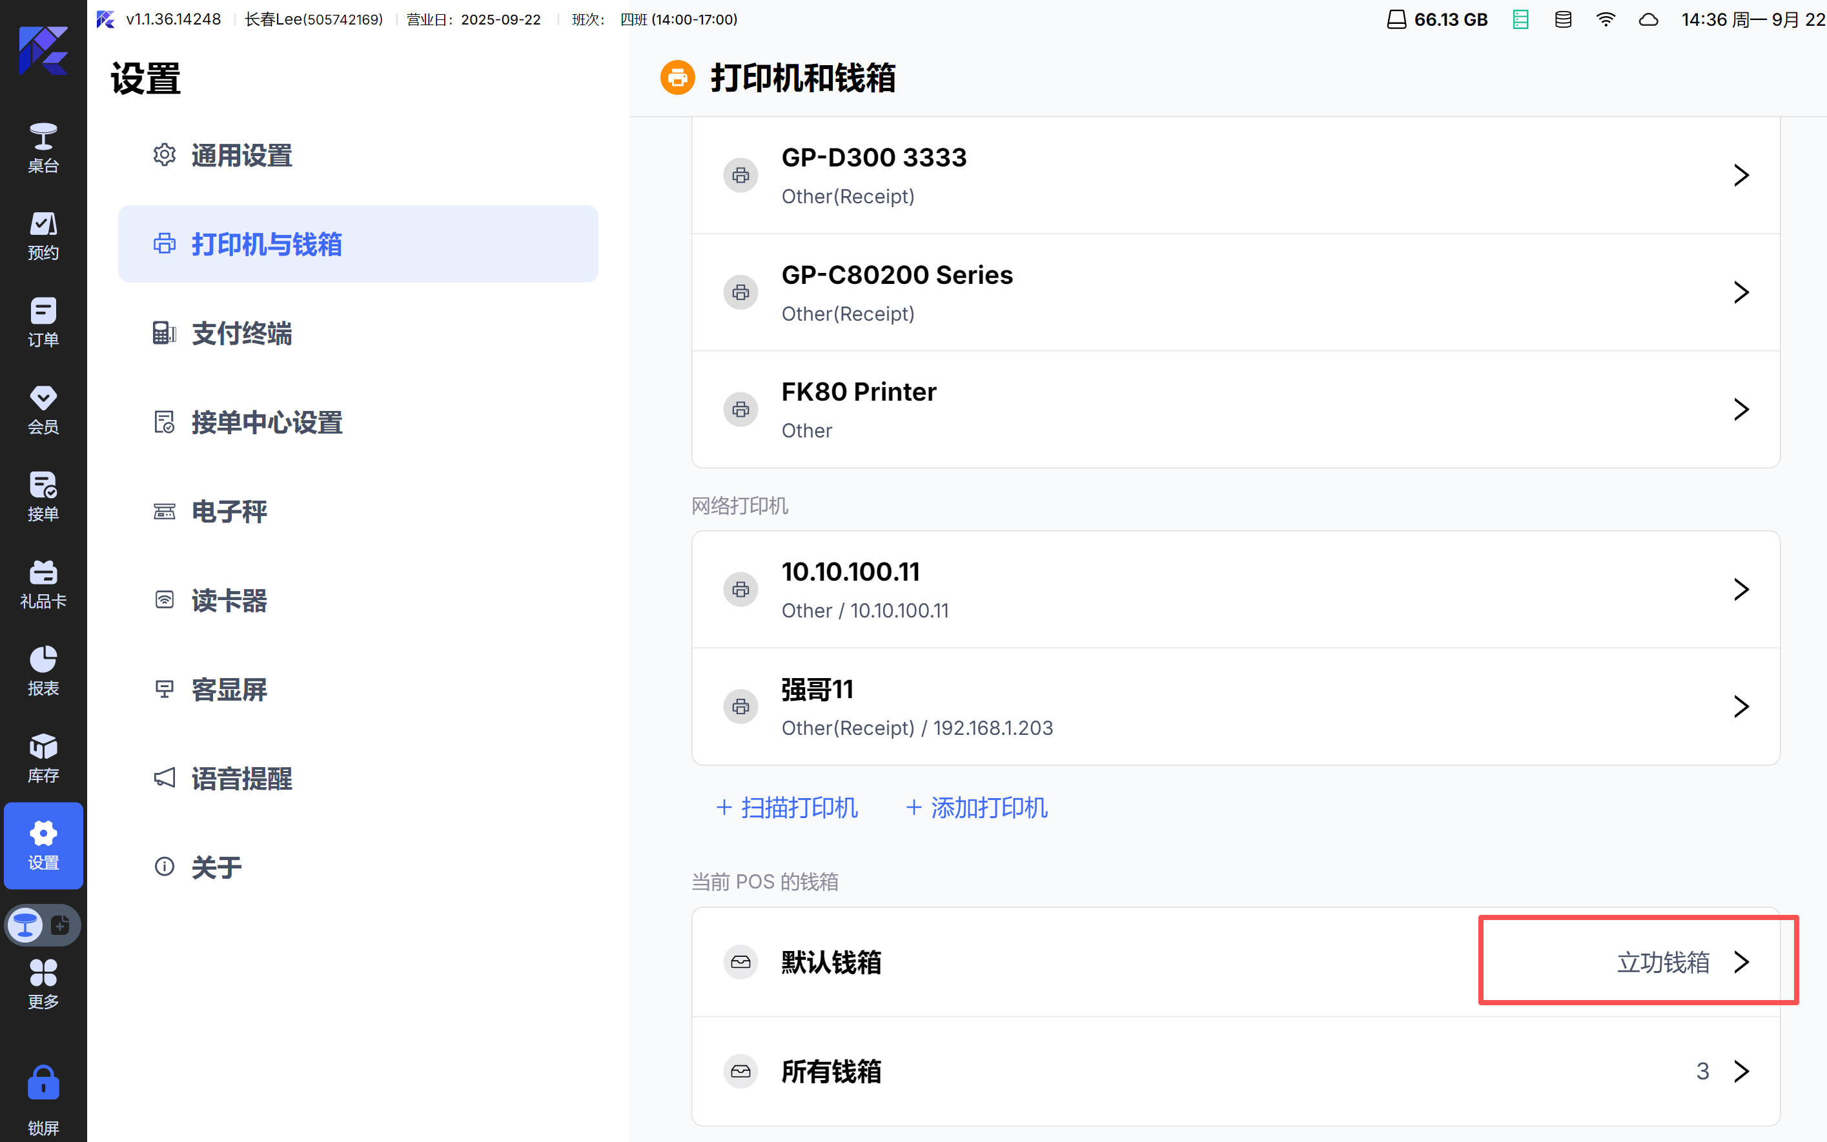The width and height of the screenshot is (1827, 1142).
Task: Select the table mode in the sidebar toggle
Action: (26, 925)
